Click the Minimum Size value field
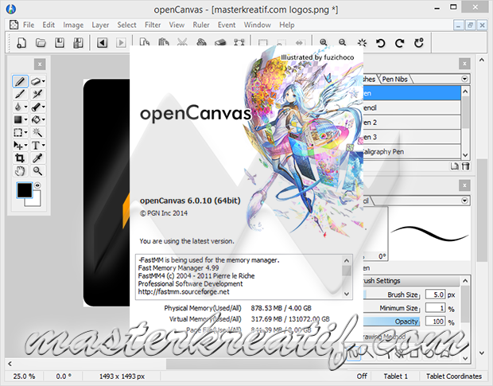 pyautogui.click(x=435, y=308)
